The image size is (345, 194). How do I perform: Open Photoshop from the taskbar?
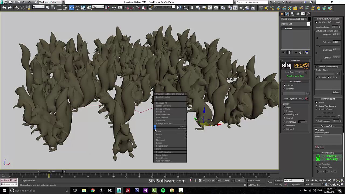pyautogui.click(x=137, y=190)
